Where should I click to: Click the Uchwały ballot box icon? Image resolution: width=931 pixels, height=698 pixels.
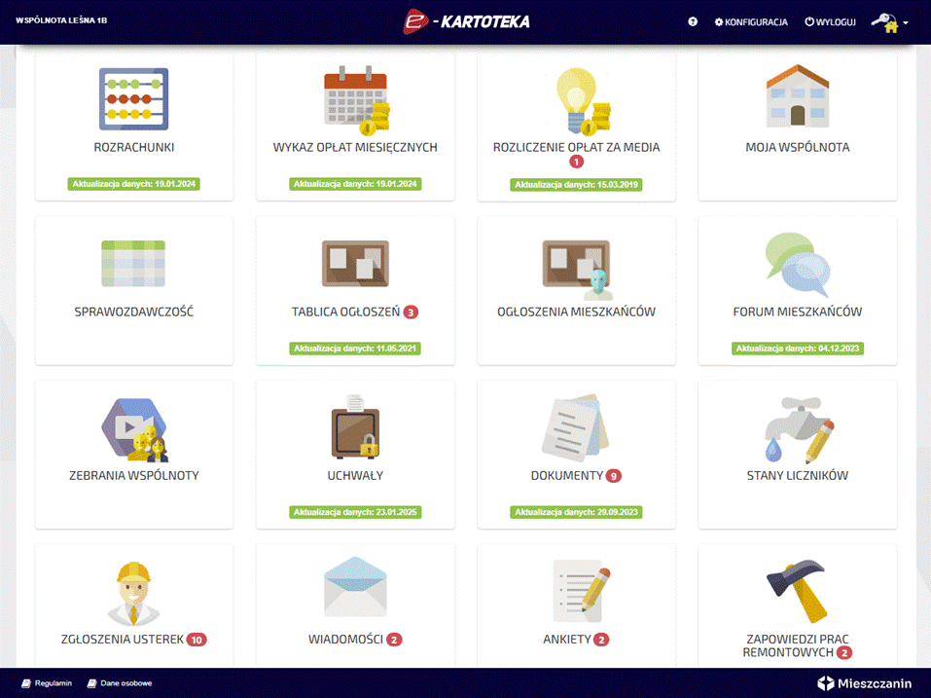tap(355, 426)
